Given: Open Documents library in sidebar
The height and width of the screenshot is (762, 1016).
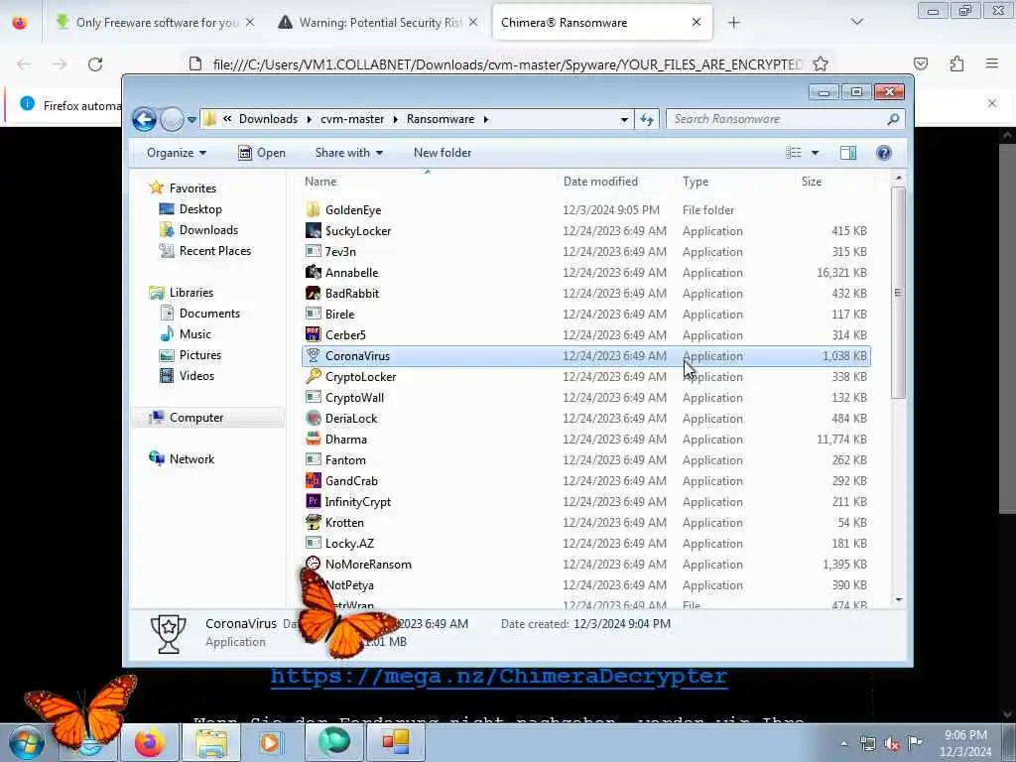Looking at the screenshot, I should pyautogui.click(x=199, y=313).
